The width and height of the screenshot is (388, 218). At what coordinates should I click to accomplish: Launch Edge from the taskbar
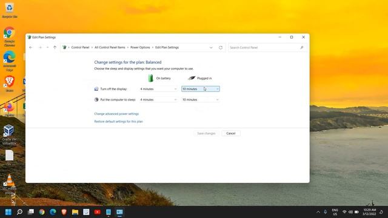click(x=53, y=212)
